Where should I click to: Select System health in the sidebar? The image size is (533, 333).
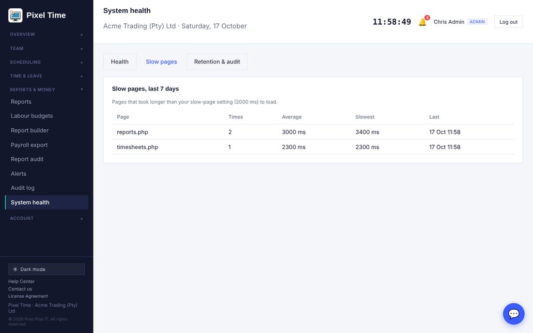coord(47,202)
